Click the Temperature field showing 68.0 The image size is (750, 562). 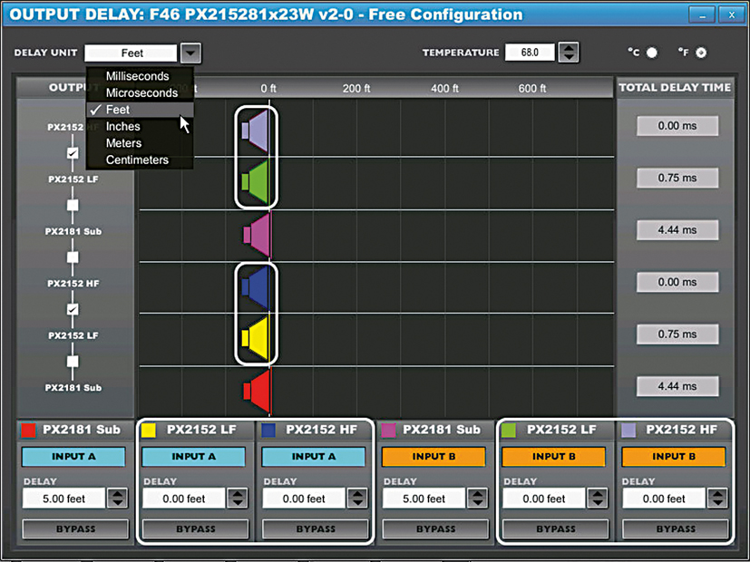point(530,53)
